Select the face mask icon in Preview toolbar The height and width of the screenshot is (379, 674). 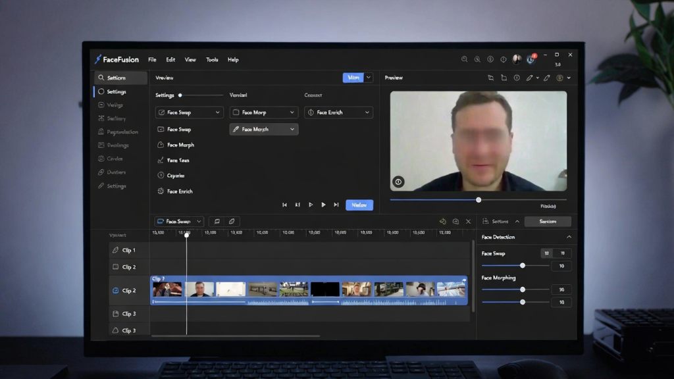559,78
